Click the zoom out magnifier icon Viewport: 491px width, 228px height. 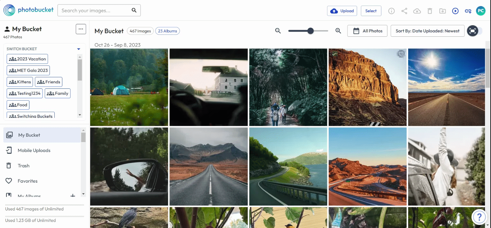click(278, 31)
